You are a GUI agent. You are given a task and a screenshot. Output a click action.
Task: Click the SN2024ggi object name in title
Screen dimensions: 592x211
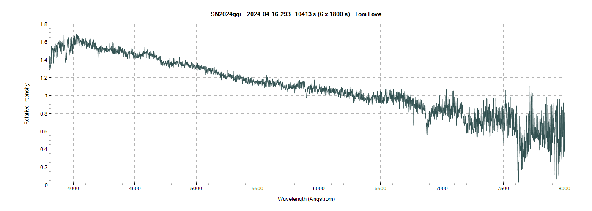(225, 14)
